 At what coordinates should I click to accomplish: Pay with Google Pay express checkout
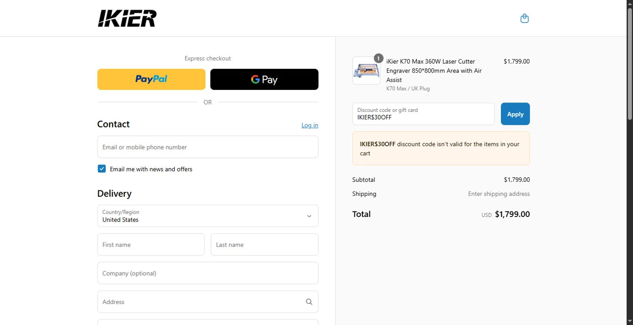click(264, 79)
